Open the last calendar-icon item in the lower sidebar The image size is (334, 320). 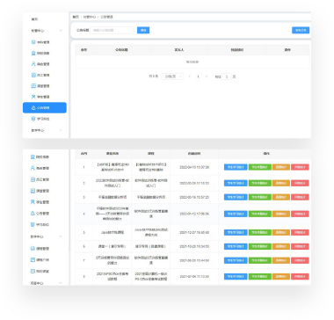pyautogui.click(x=40, y=272)
